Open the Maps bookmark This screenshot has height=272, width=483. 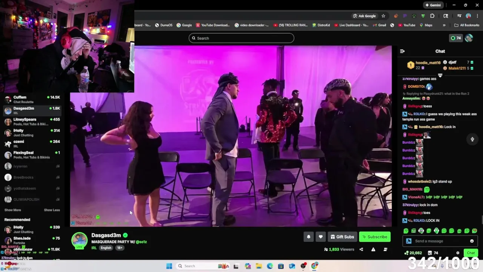pyautogui.click(x=425, y=25)
